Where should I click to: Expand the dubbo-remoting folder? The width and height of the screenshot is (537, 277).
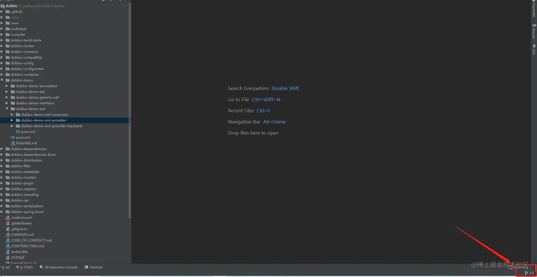coord(2,195)
